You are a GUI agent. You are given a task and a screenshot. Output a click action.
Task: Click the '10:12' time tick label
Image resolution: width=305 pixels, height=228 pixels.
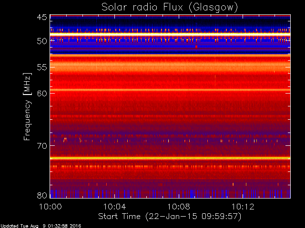243,207
